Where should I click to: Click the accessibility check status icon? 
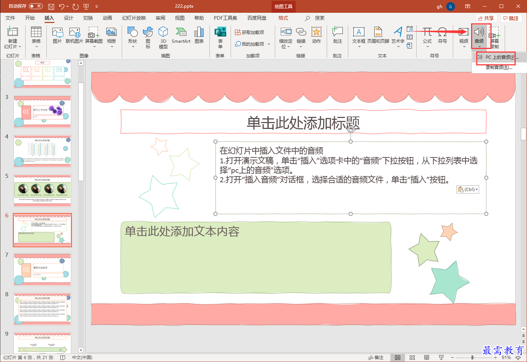tap(62, 358)
